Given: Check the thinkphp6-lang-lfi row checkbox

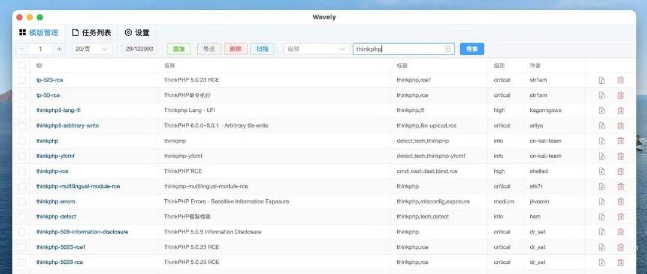Looking at the screenshot, I should coord(22,111).
